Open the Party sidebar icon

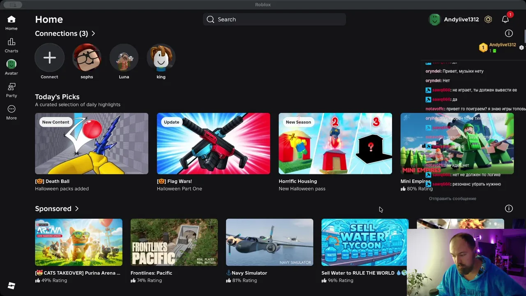12,87
